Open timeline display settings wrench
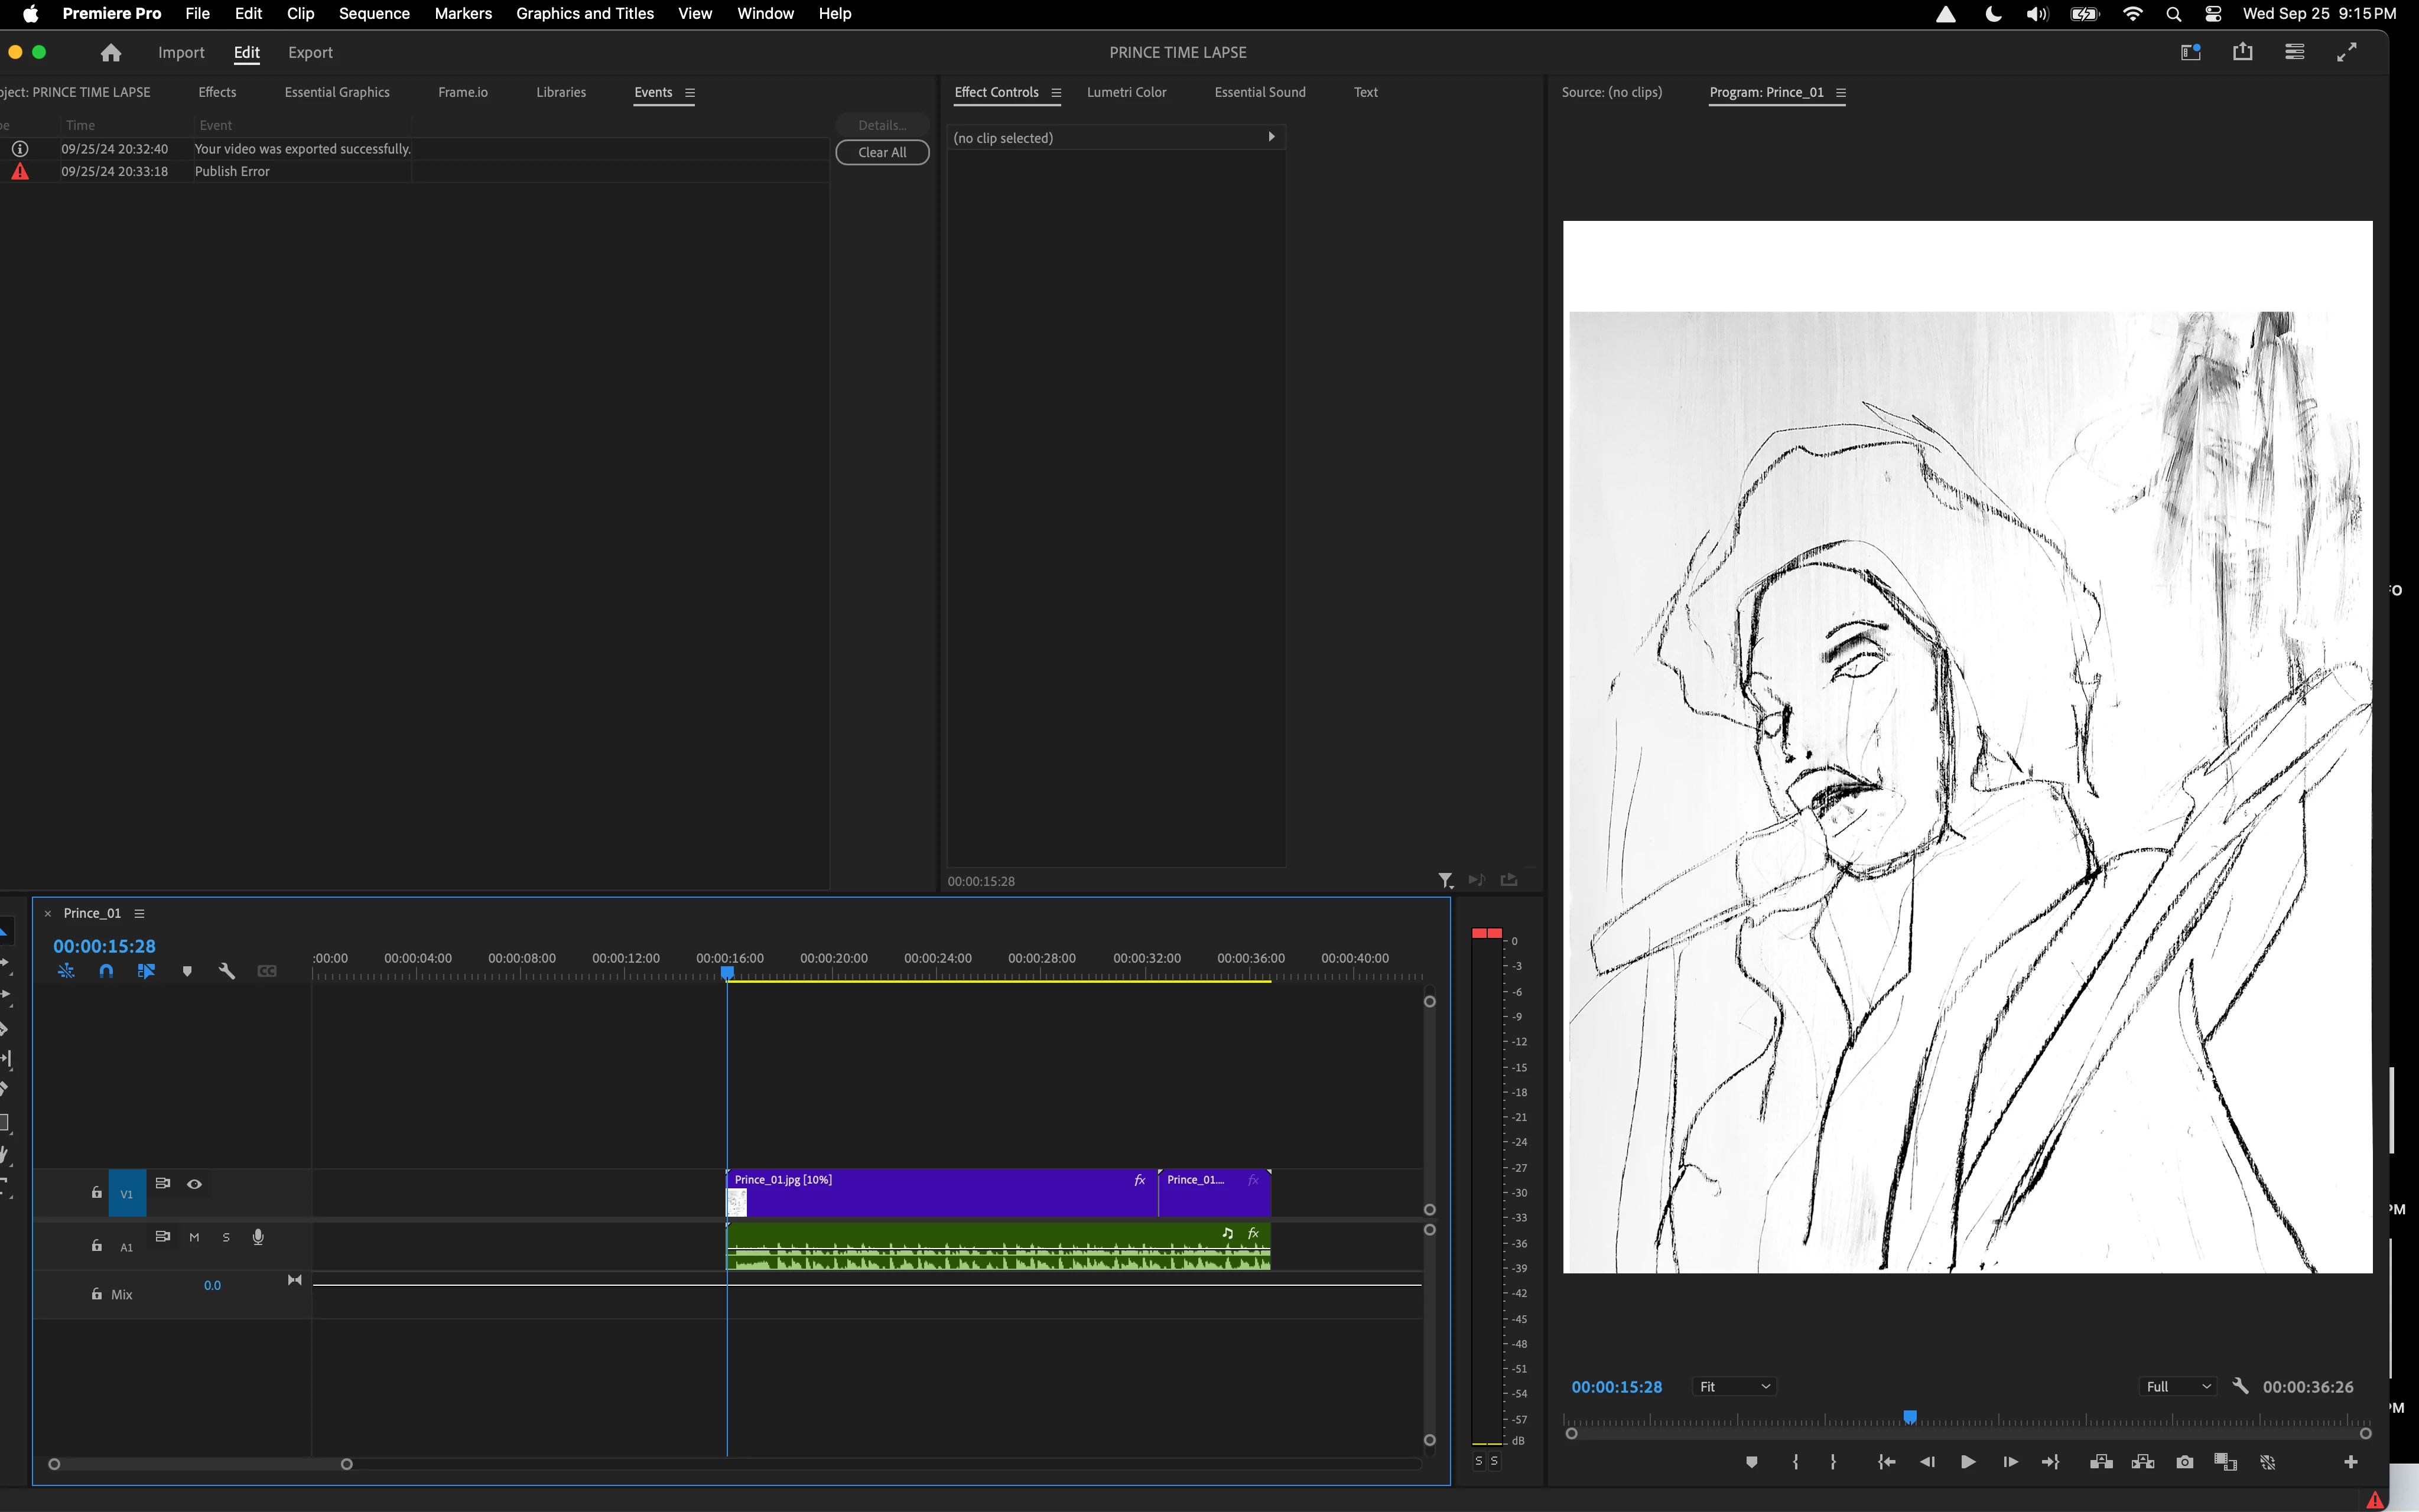Viewport: 2419px width, 1512px height. tap(227, 971)
